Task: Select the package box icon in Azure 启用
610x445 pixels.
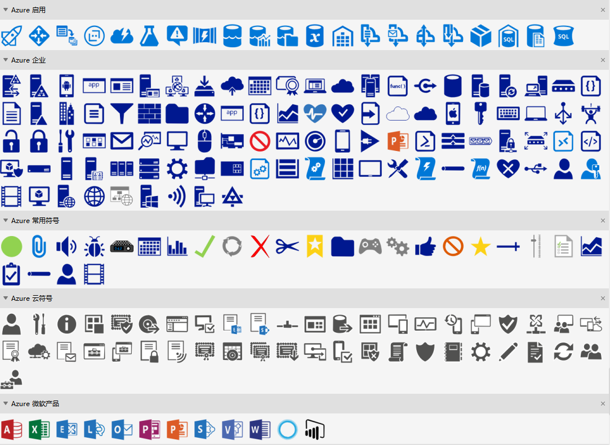Action: coord(480,36)
